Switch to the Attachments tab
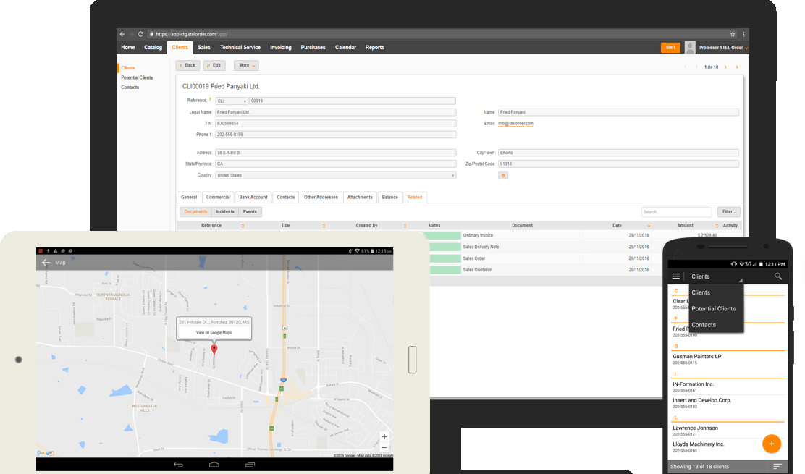 point(360,198)
